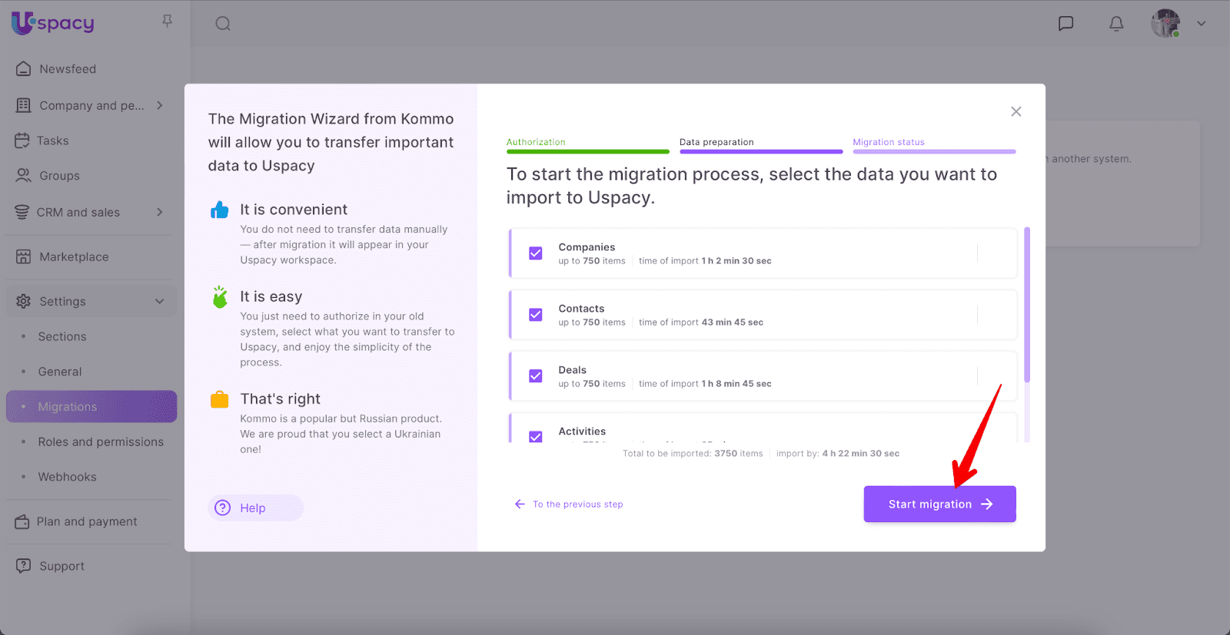Click the Marketplace store icon
This screenshot has width=1230, height=635.
[24, 256]
